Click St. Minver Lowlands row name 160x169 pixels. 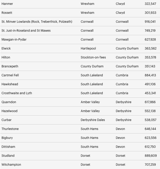tap(37, 22)
